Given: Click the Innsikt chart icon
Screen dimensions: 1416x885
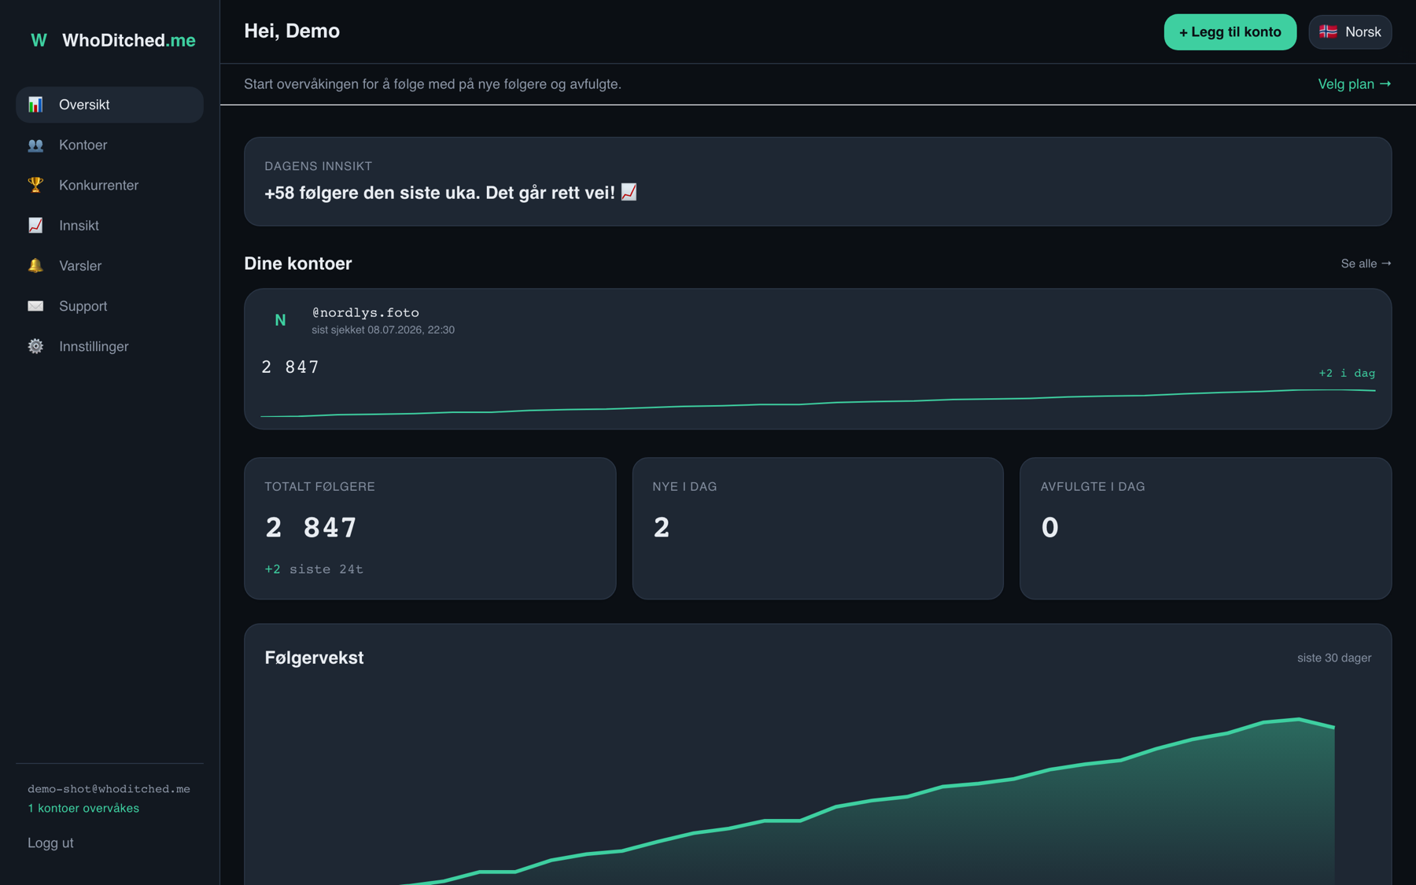Looking at the screenshot, I should tap(35, 226).
